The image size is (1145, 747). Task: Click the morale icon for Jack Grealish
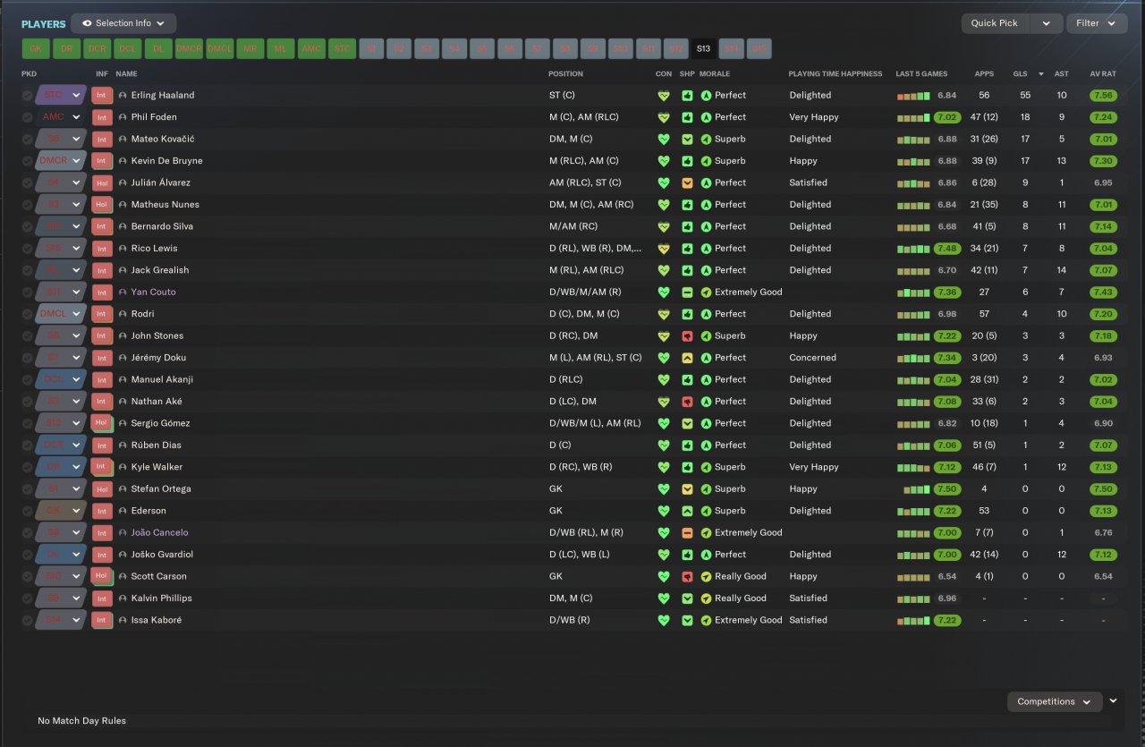click(x=706, y=270)
